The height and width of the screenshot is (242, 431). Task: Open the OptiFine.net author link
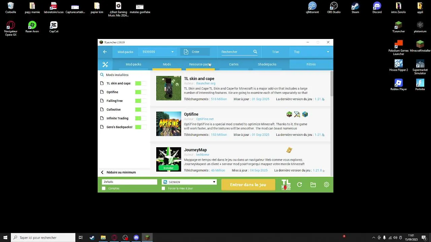click(205, 119)
